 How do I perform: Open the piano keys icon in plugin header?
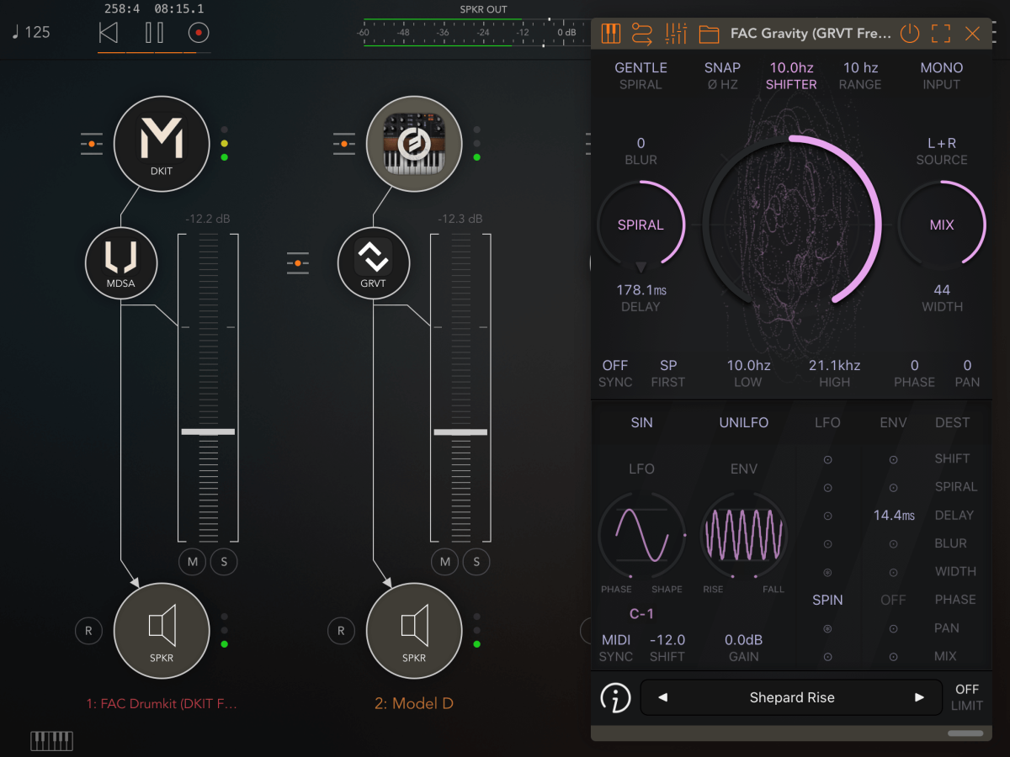[x=611, y=34]
